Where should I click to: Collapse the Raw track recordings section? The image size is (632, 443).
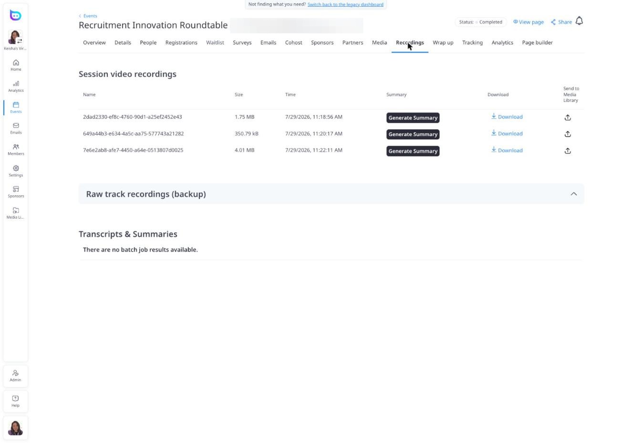click(x=574, y=194)
